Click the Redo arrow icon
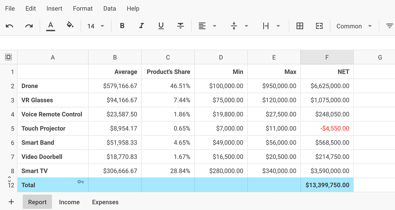Viewport: 395px width, 210px height. (x=29, y=26)
